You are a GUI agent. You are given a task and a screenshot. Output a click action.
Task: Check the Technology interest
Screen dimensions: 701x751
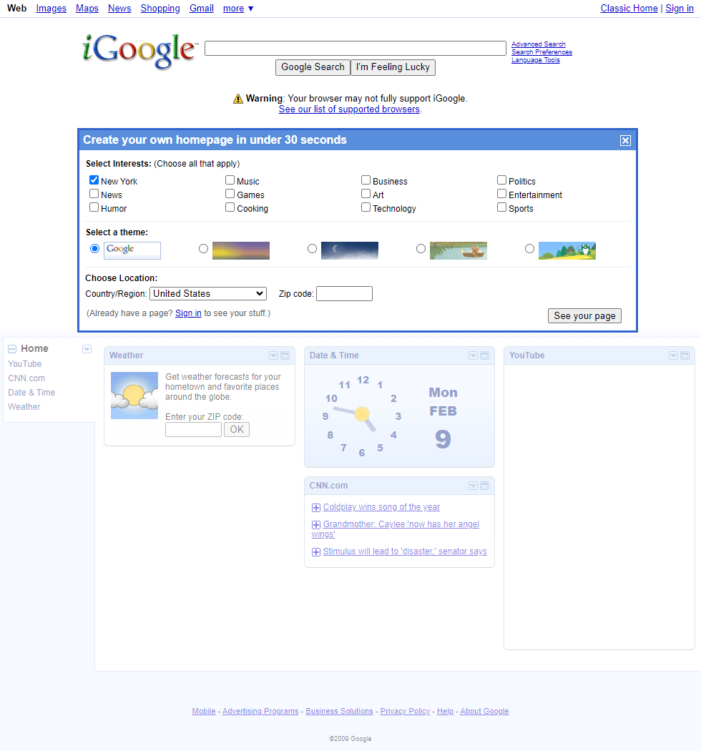(x=366, y=207)
